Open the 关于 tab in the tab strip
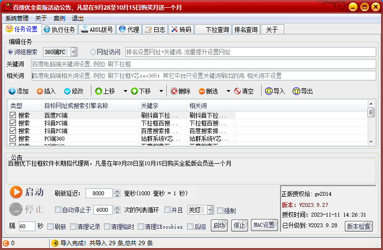Screen dimensions: 383x250 (x=272, y=30)
